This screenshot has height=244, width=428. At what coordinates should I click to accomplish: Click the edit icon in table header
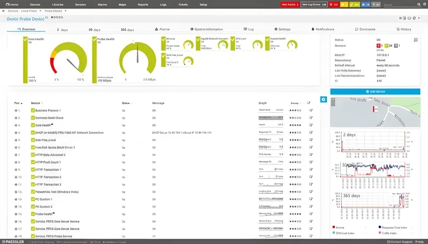pyautogui.click(x=309, y=103)
